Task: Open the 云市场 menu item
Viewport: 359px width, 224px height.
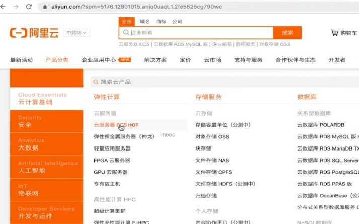Action: pyautogui.click(x=212, y=60)
